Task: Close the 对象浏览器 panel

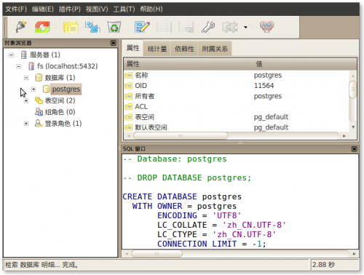Action: click(114, 43)
